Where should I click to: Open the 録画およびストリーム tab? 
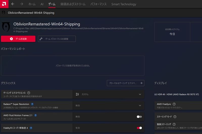coord(73,4)
